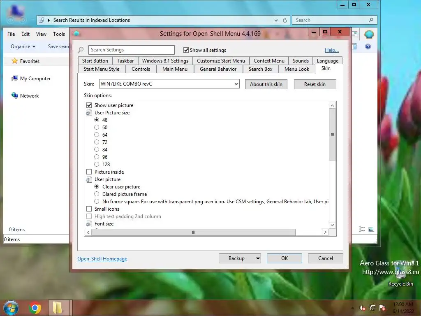Uncheck Show user picture
This screenshot has height=316, width=421.
pos(89,105)
